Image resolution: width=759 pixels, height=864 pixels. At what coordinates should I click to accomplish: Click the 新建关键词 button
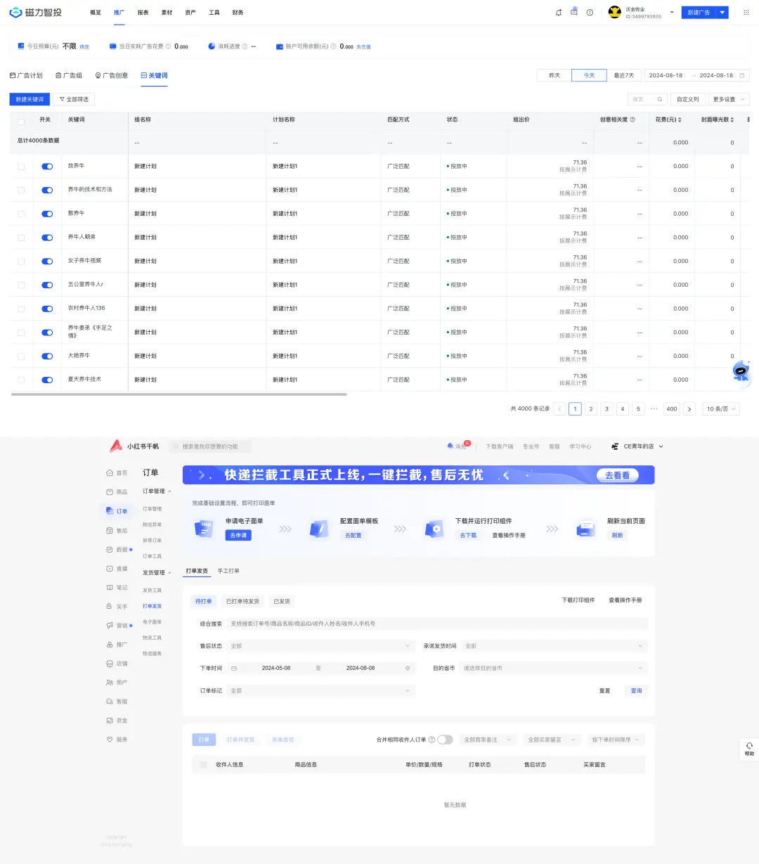tap(30, 99)
